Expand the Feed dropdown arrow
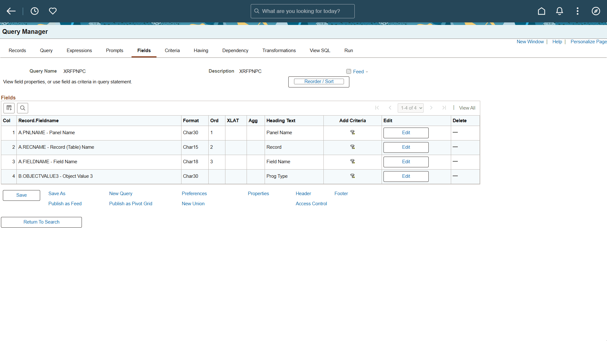Viewport: 607px width, 341px height. tap(367, 72)
